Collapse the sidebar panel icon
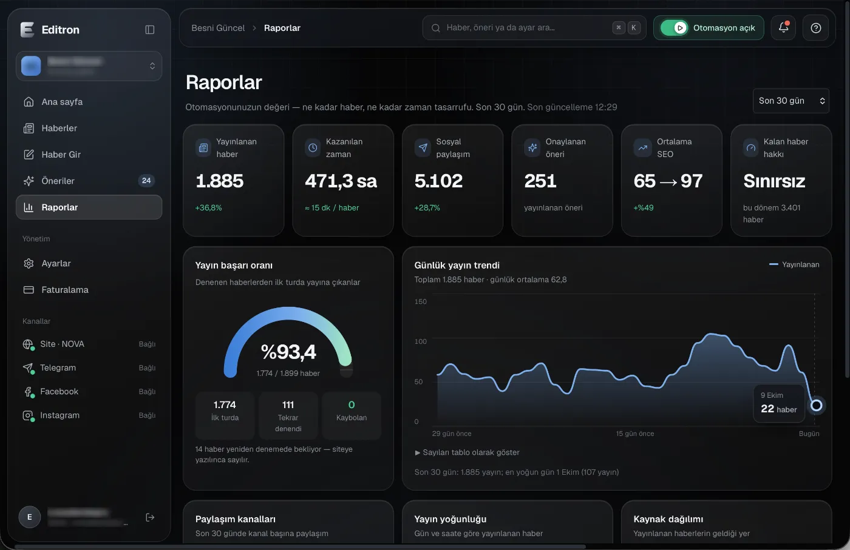Viewport: 850px width, 550px height. click(150, 30)
